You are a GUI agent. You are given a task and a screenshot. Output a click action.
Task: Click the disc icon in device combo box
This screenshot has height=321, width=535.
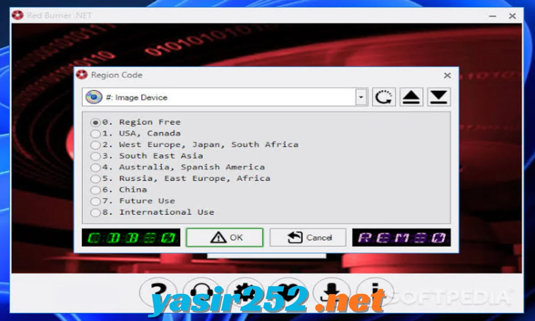[94, 97]
